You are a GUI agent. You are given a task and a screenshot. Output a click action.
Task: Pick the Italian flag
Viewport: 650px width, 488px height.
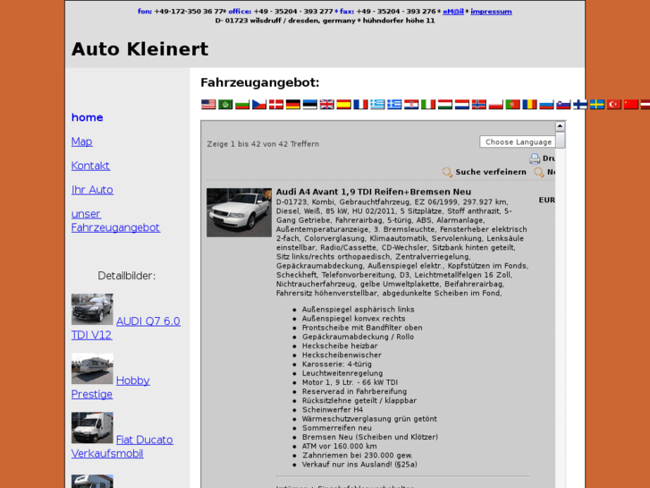[x=428, y=104]
